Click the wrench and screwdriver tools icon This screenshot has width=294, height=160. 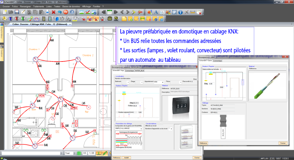[168, 12]
